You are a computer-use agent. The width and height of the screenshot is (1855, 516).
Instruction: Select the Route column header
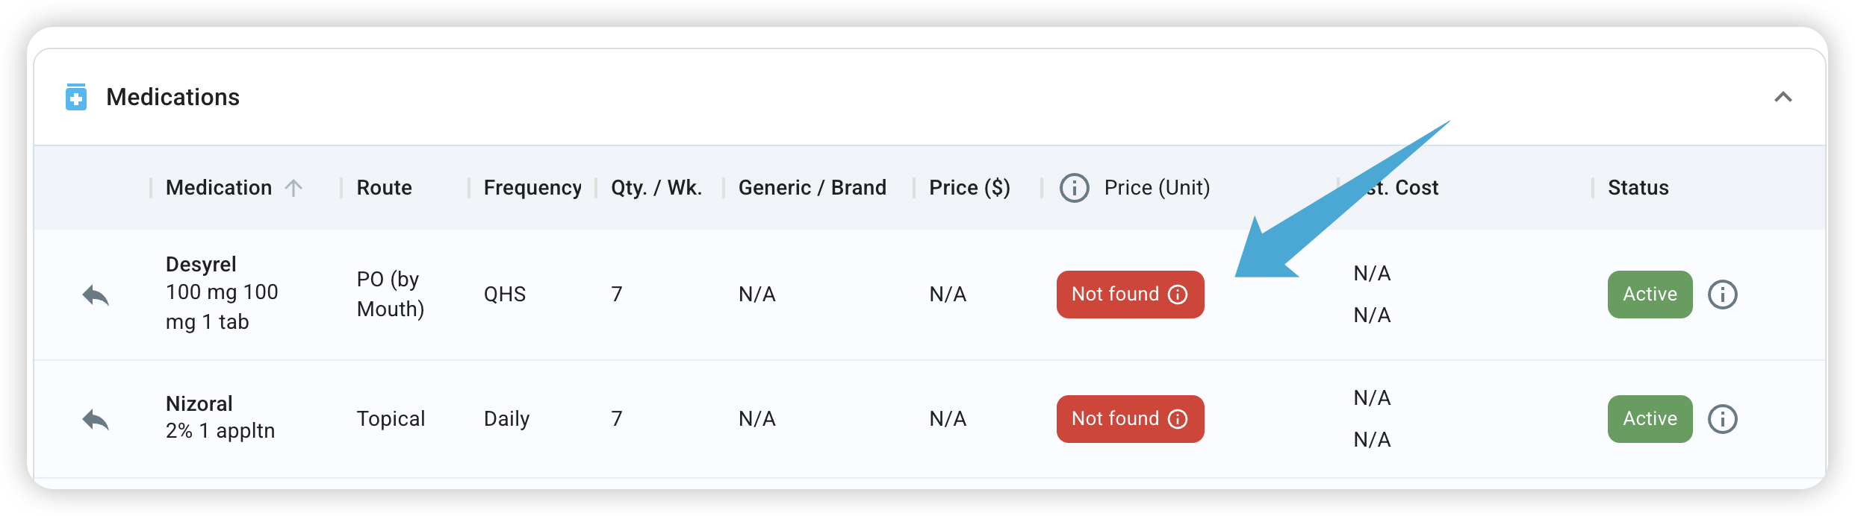pyautogui.click(x=384, y=188)
